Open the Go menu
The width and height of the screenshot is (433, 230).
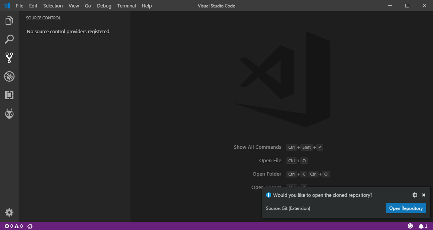point(88,6)
